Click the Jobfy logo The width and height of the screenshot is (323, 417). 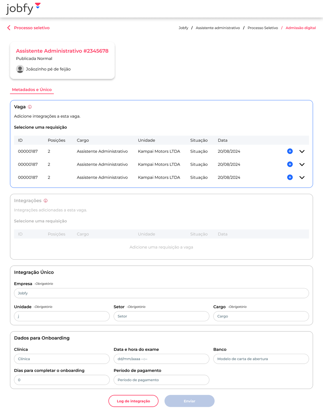coord(23,9)
